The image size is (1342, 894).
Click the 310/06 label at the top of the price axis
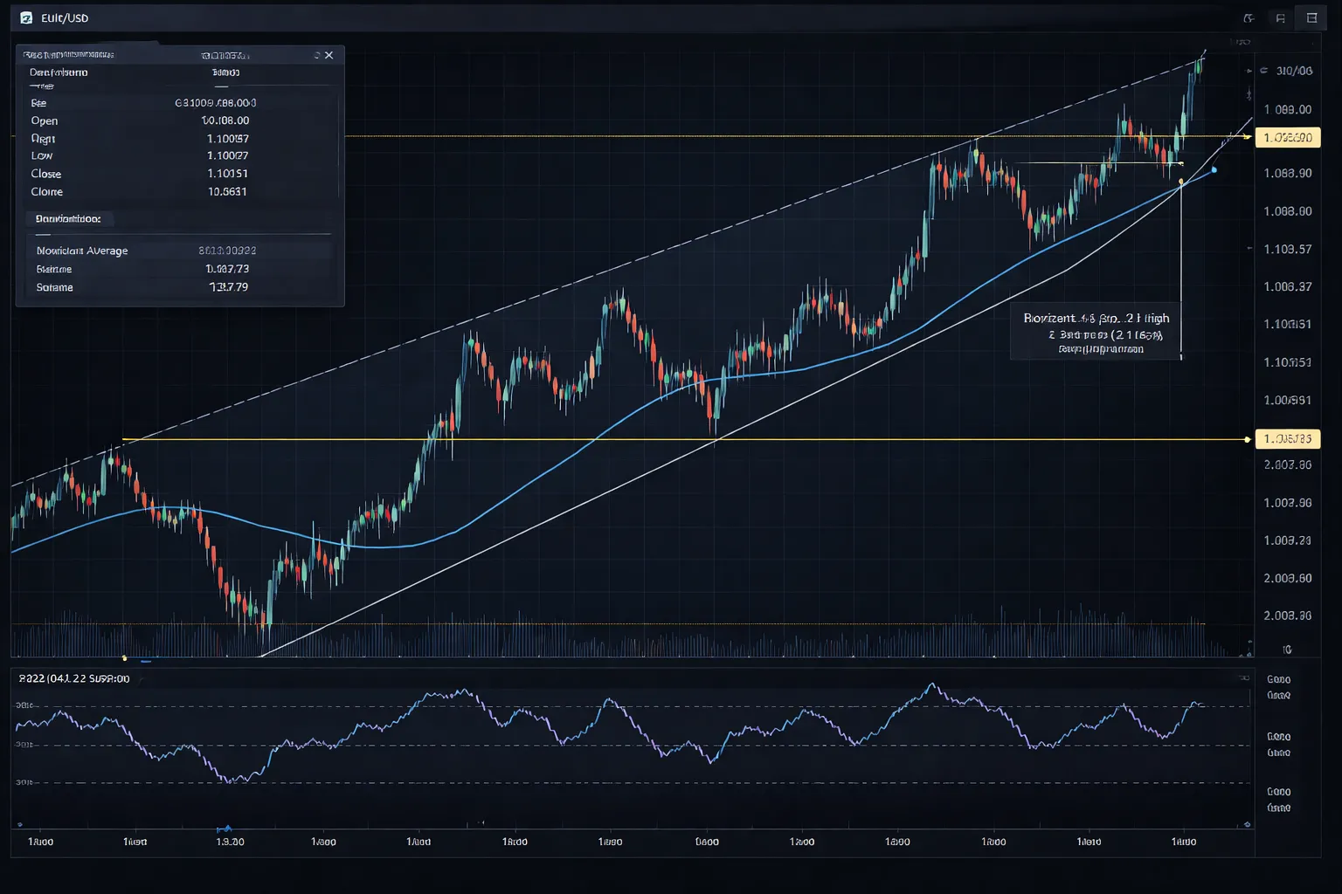coord(1294,71)
